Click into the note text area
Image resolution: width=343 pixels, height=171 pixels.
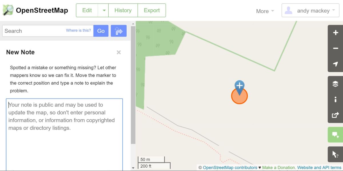[x=64, y=134]
